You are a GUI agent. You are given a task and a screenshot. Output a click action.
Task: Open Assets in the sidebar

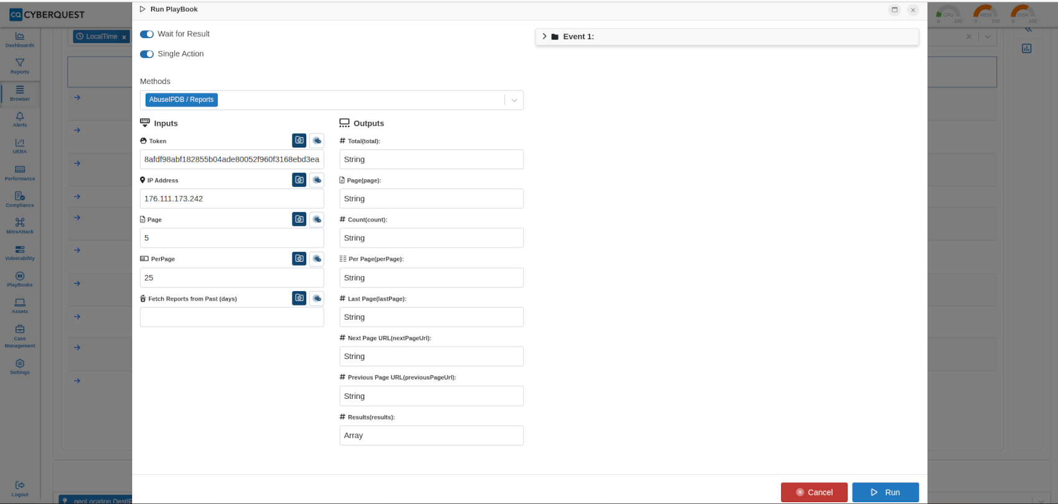click(20, 306)
